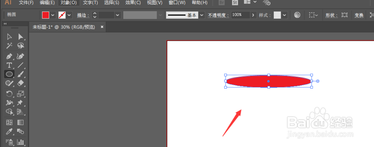Image resolution: width=374 pixels, height=147 pixels.
Task: Click the 描边 stroke label link
Action: coord(83,15)
